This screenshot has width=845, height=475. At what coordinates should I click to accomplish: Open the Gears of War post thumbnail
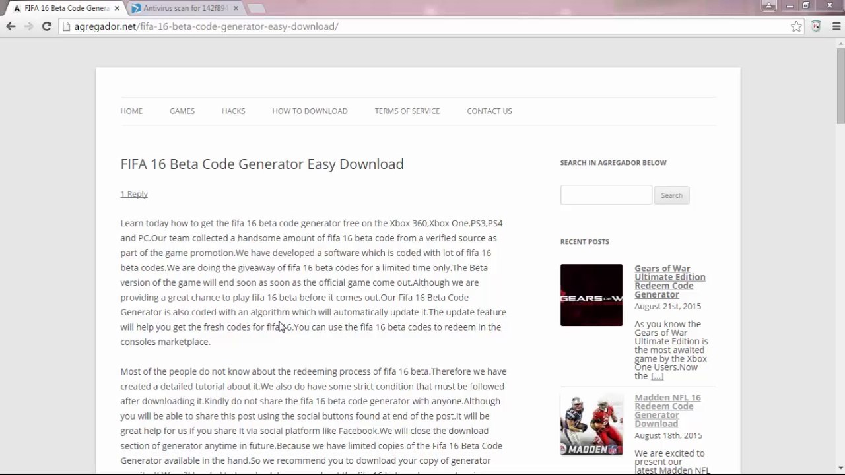click(591, 295)
